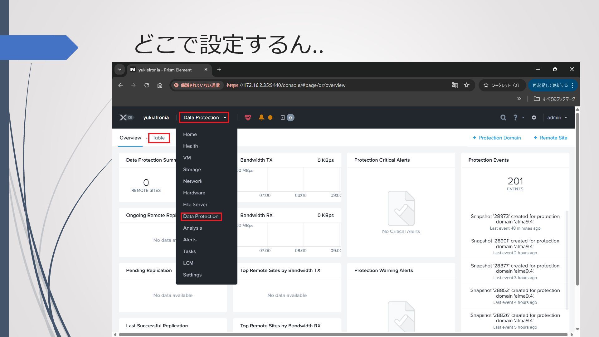Open the tasks clipboard icon
Image resolution: width=599 pixels, height=337 pixels.
[x=283, y=117]
